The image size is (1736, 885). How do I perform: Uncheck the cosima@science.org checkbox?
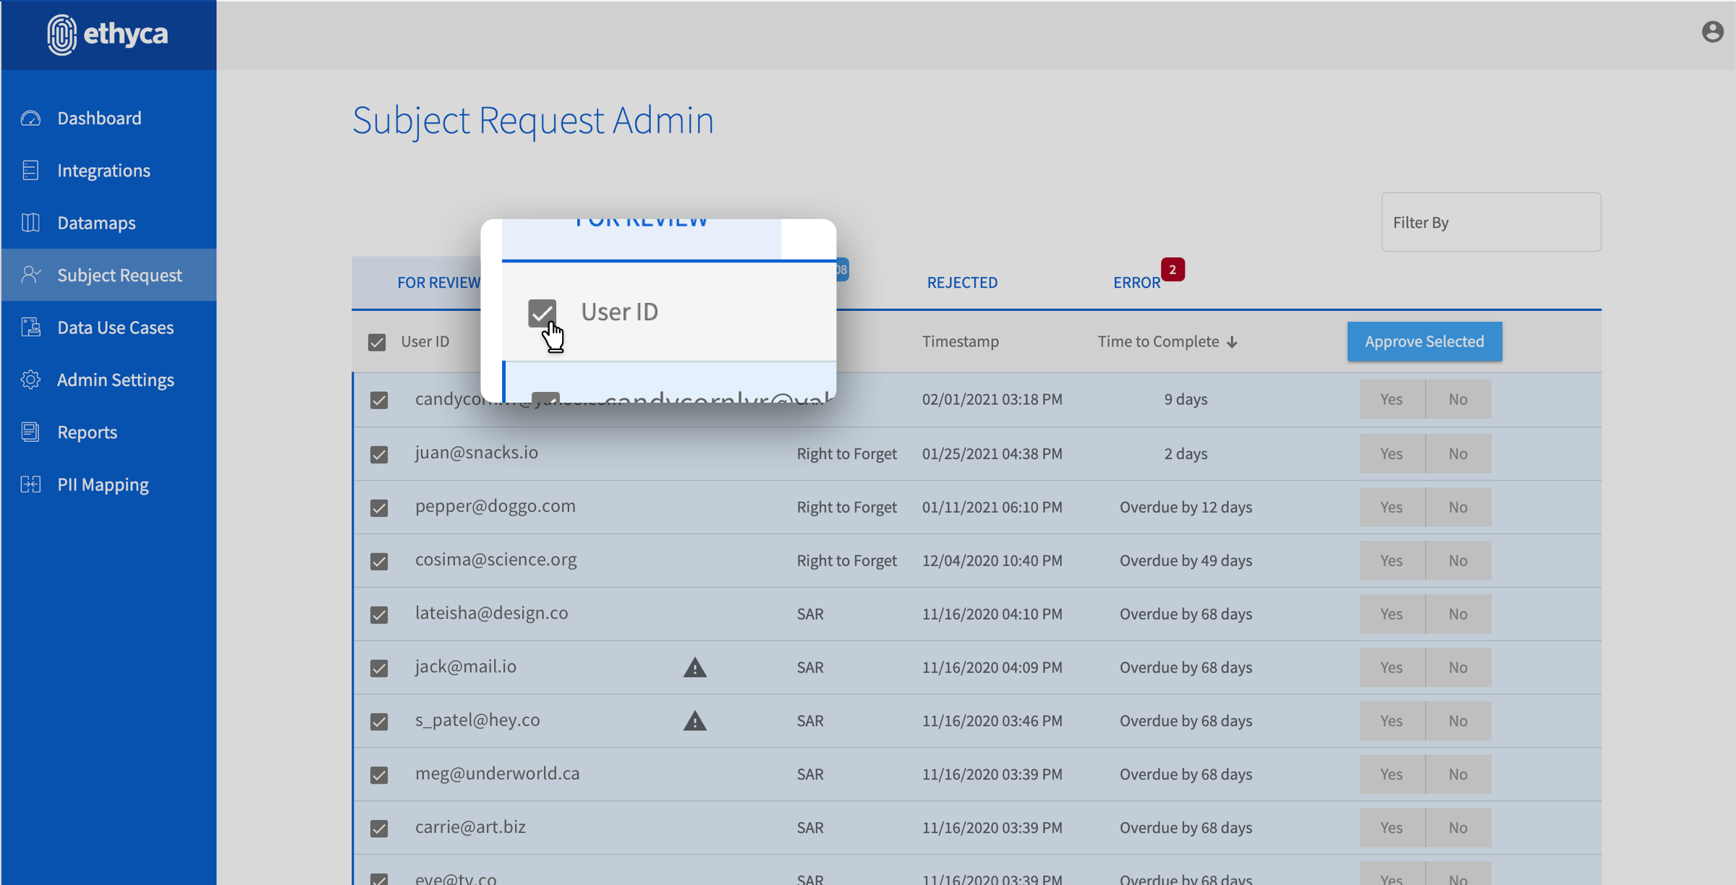379,561
